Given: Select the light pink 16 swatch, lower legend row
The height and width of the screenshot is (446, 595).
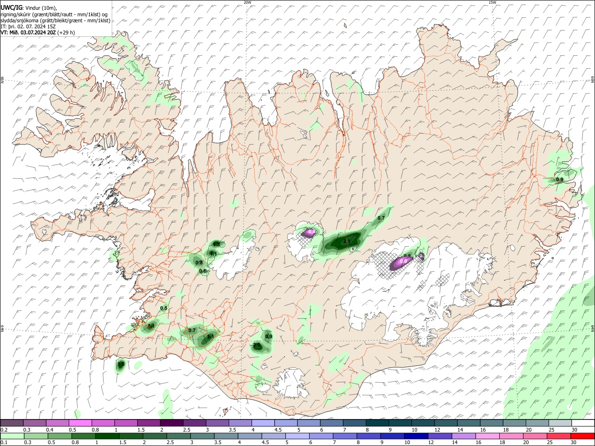Looking at the screenshot, I should click(x=487, y=436).
